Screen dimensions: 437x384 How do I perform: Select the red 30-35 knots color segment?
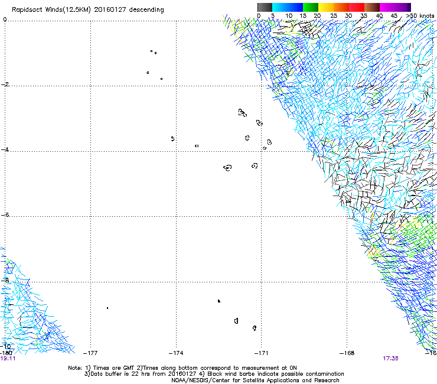[357, 7]
